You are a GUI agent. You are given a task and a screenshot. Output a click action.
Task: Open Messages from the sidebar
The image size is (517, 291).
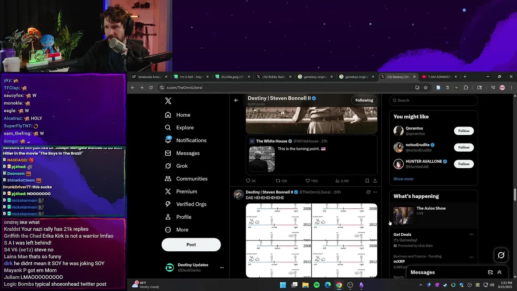182,153
